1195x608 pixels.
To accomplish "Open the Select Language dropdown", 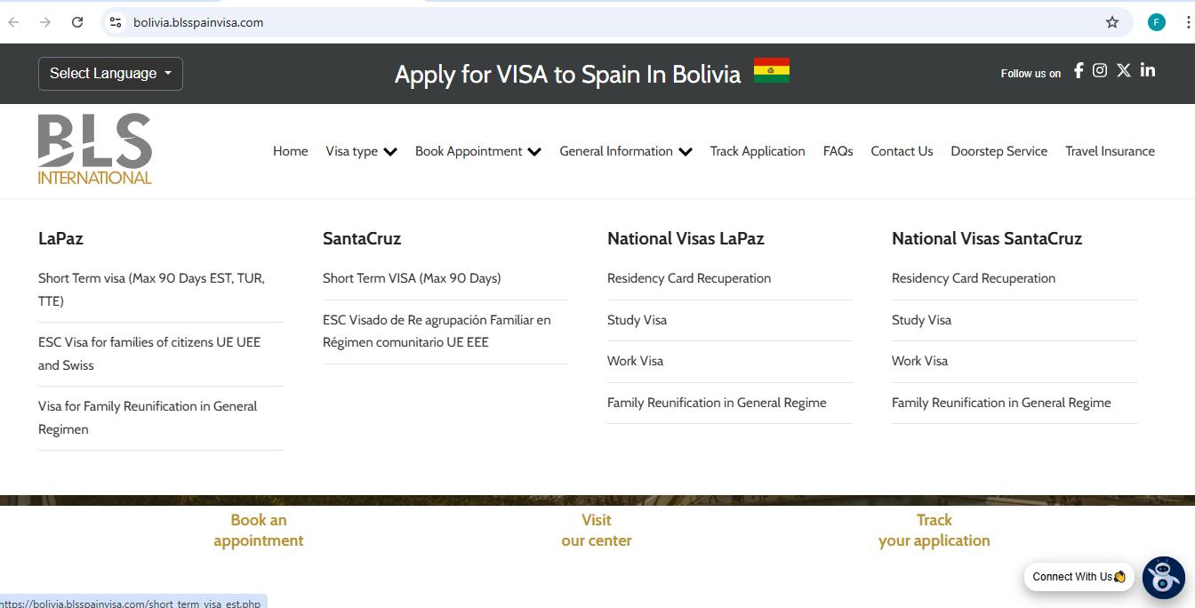I will point(110,74).
